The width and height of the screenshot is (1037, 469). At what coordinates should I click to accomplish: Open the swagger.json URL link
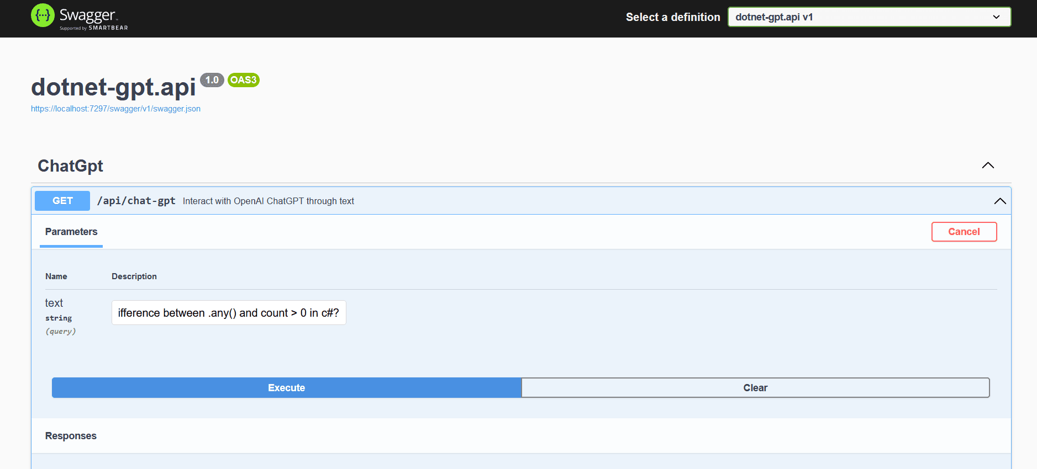[115, 109]
